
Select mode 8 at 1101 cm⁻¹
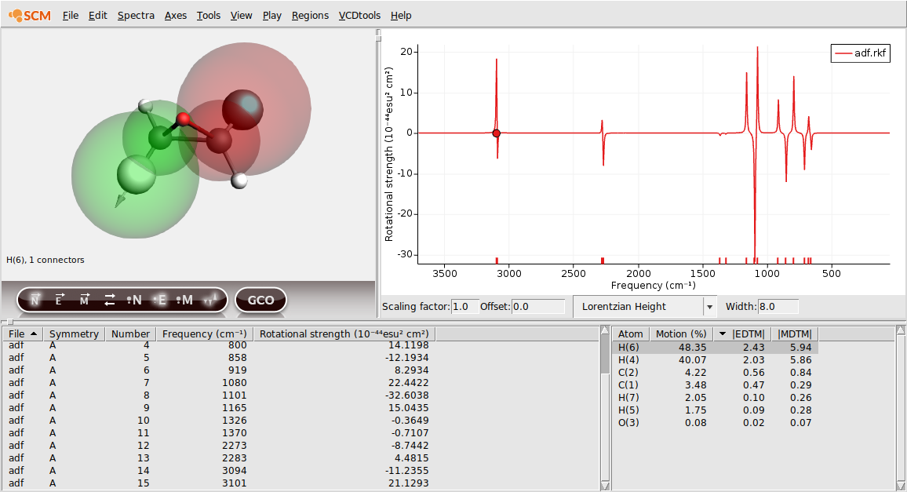tap(219, 395)
